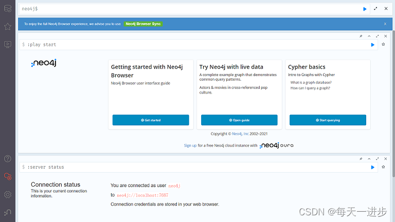Collapse the :play start frame
395x222 pixels.
[x=369, y=36]
